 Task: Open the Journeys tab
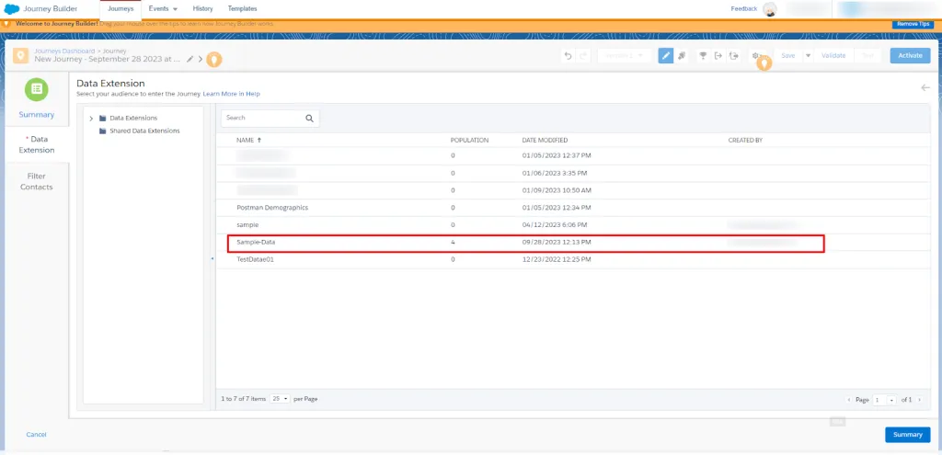pyautogui.click(x=121, y=9)
